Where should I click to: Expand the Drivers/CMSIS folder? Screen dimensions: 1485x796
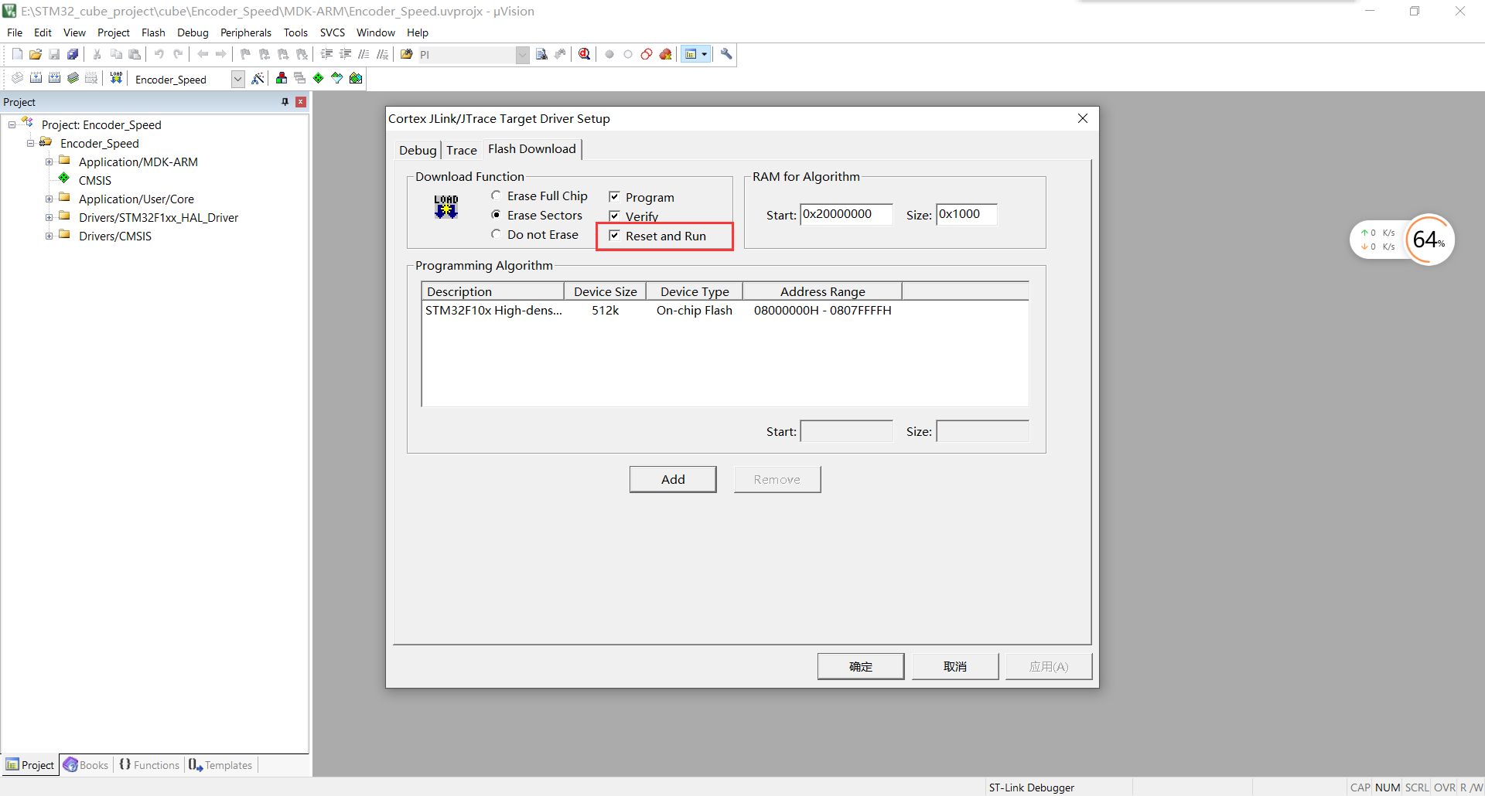coord(49,236)
